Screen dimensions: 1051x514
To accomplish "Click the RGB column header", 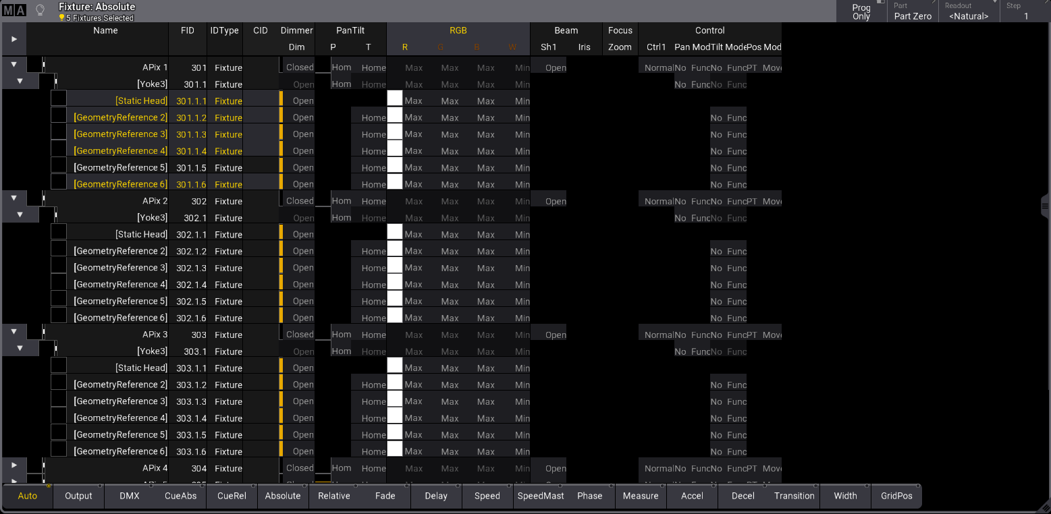I will coord(458,30).
